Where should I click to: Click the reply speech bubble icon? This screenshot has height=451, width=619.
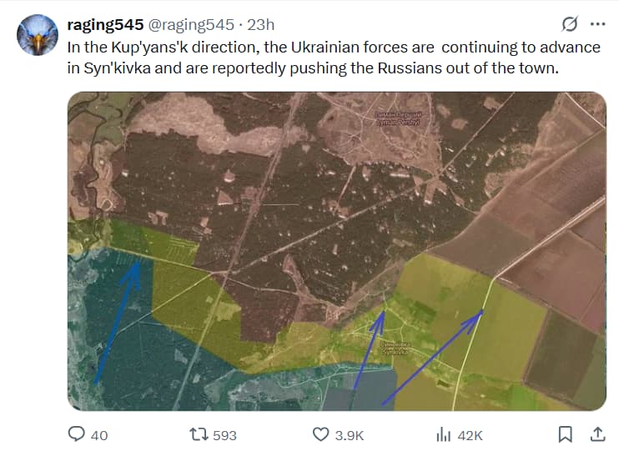[x=77, y=434]
